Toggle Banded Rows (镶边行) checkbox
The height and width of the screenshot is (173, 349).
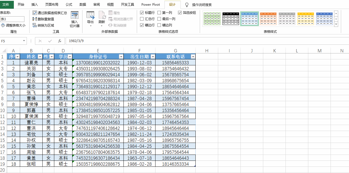coord(142,25)
